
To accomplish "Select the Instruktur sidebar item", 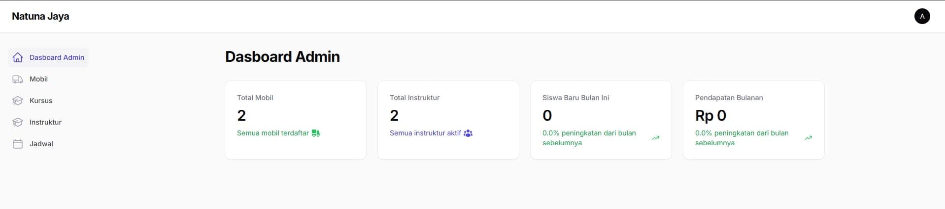I will [x=45, y=122].
